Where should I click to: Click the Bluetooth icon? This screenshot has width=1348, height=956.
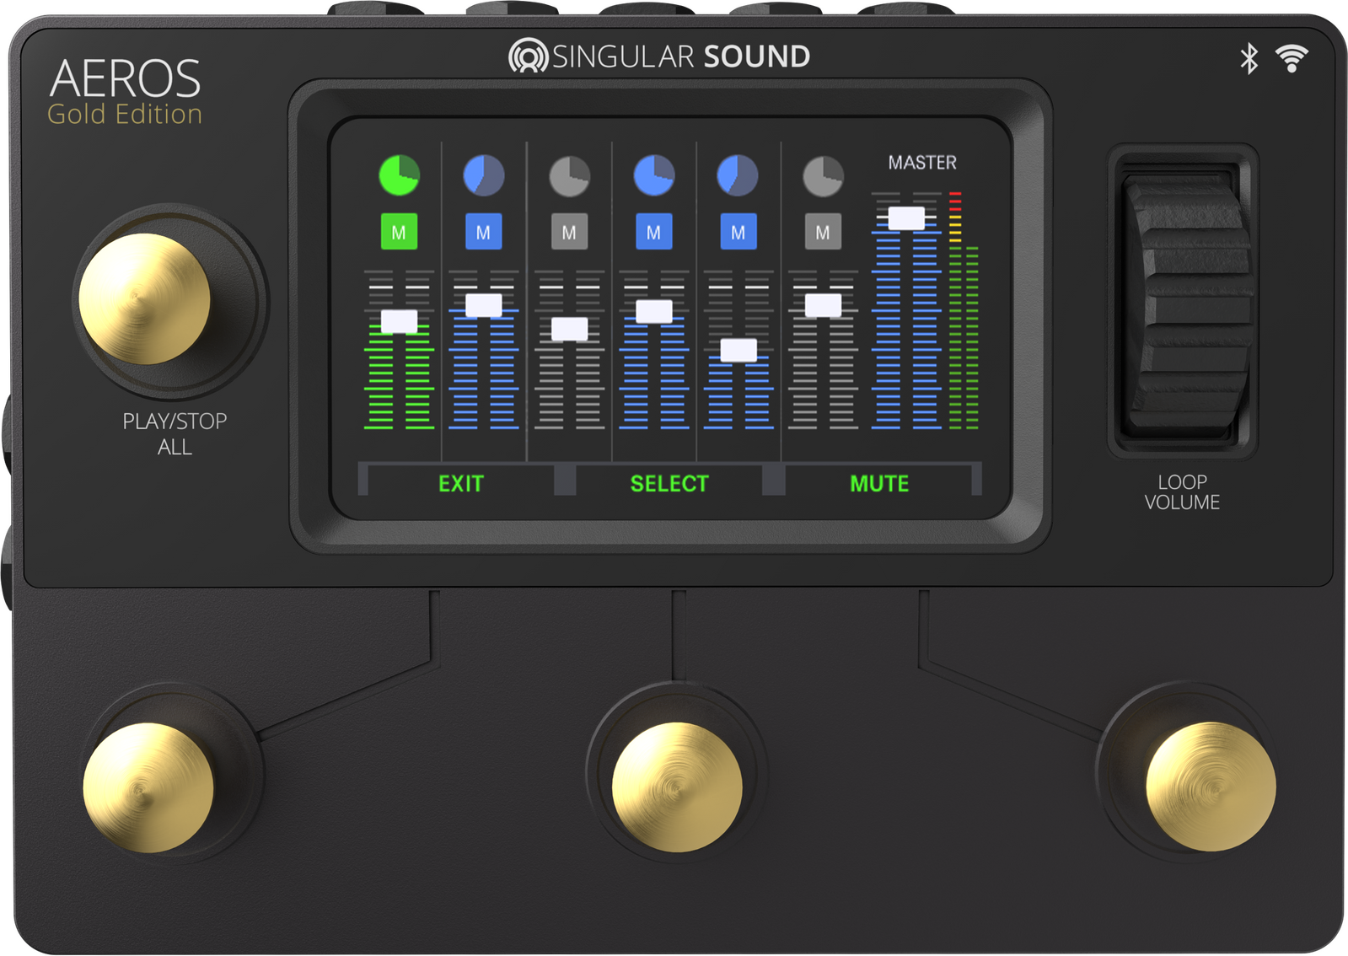[x=1249, y=58]
